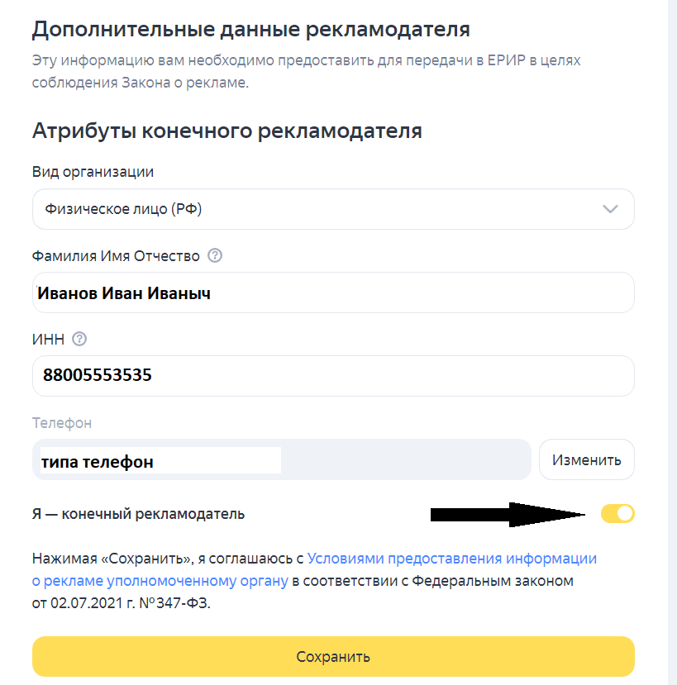Viewport: 677px width, 685px height.
Task: Open Условиями предоставления информации link
Action: coord(453,559)
